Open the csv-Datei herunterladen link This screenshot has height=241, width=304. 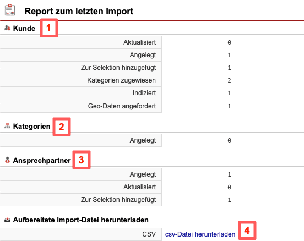tap(200, 234)
